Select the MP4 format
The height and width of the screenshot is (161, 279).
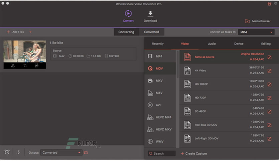tap(160, 56)
